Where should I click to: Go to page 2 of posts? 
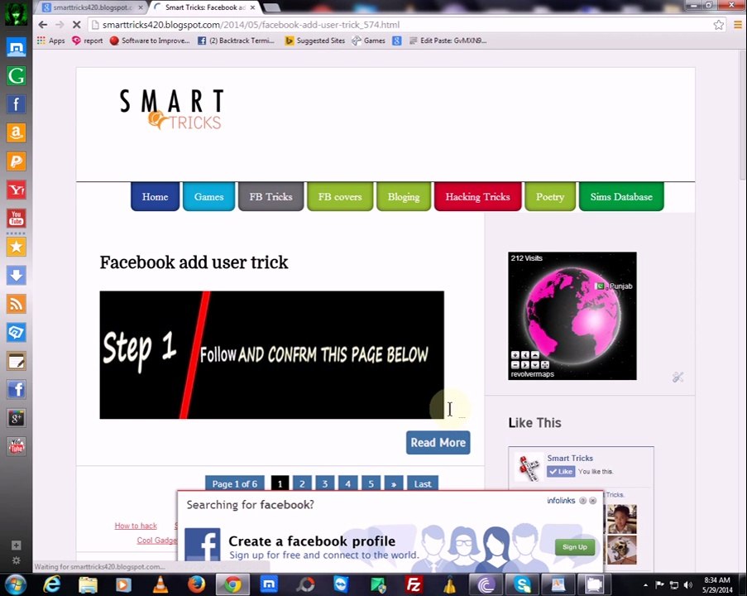[302, 483]
